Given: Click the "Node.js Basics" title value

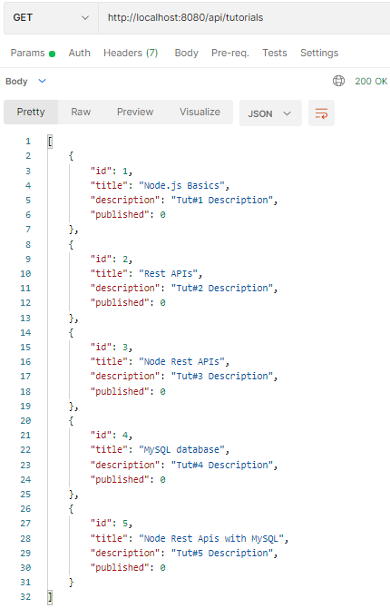Looking at the screenshot, I should click(181, 186).
